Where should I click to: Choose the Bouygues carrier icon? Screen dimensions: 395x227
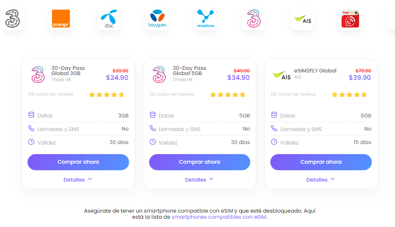tap(157, 19)
